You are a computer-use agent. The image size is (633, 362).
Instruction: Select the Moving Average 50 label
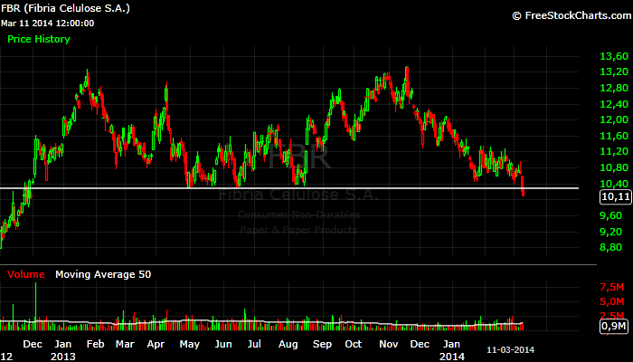(103, 274)
